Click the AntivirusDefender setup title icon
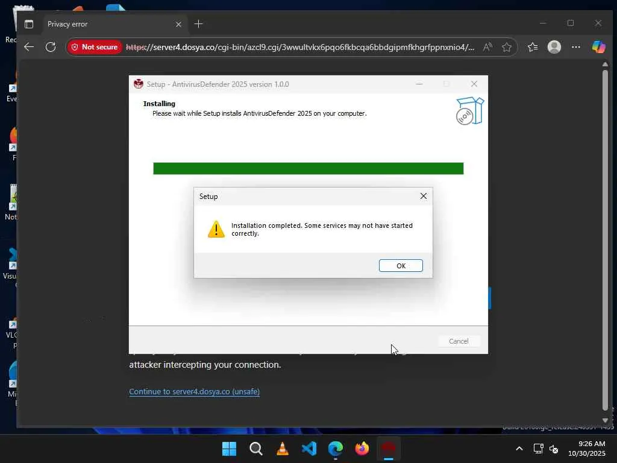617x463 pixels. coord(139,84)
